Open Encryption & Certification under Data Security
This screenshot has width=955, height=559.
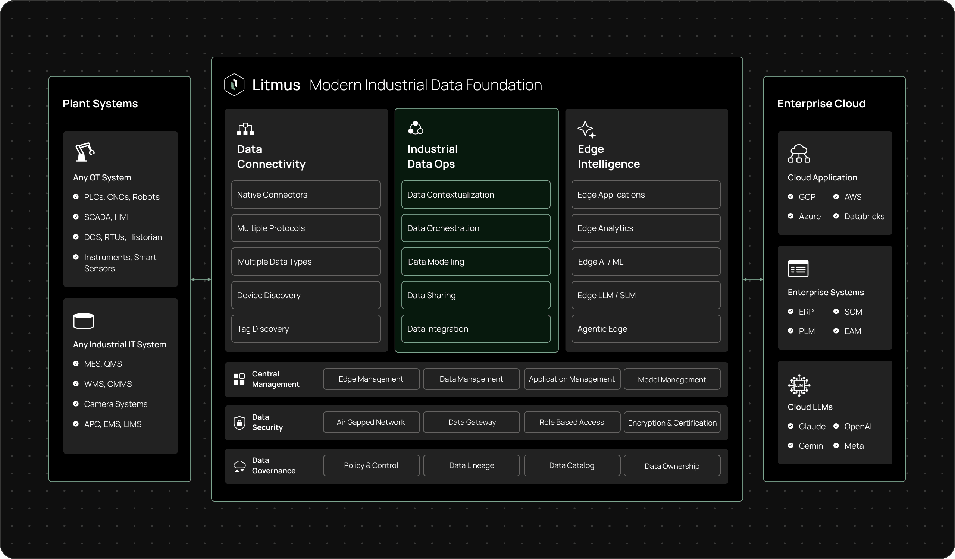(671, 422)
